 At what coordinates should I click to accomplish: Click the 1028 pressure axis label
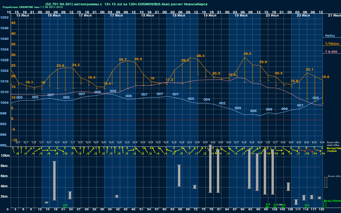point(4,60)
